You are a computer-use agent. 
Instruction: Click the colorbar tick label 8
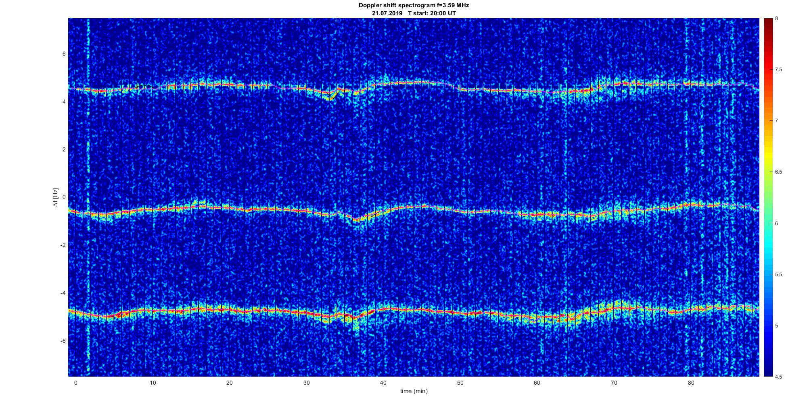(x=776, y=19)
